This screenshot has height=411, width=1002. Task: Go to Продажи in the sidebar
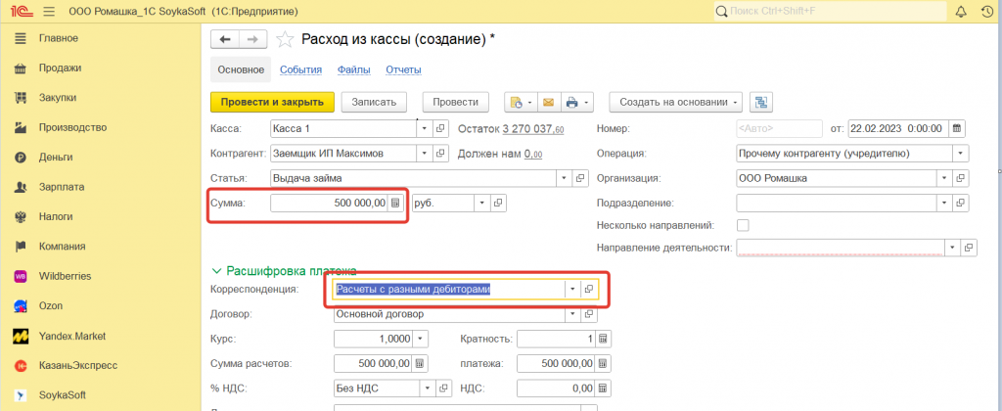[60, 68]
